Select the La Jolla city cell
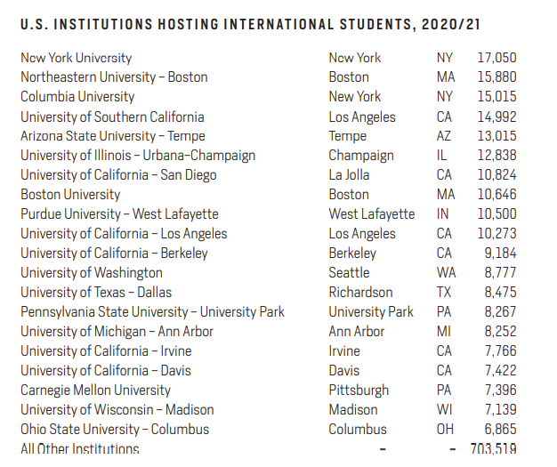Image resolution: width=557 pixels, height=467 pixels. (353, 175)
